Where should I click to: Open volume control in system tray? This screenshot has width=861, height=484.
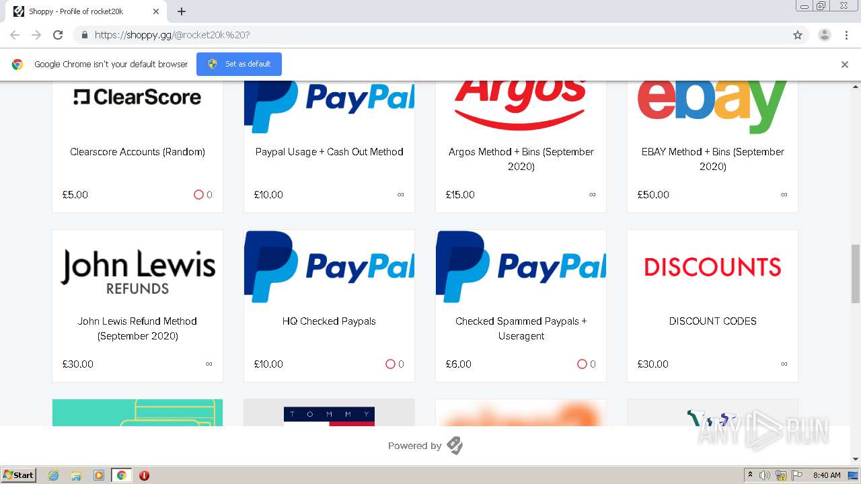point(765,475)
